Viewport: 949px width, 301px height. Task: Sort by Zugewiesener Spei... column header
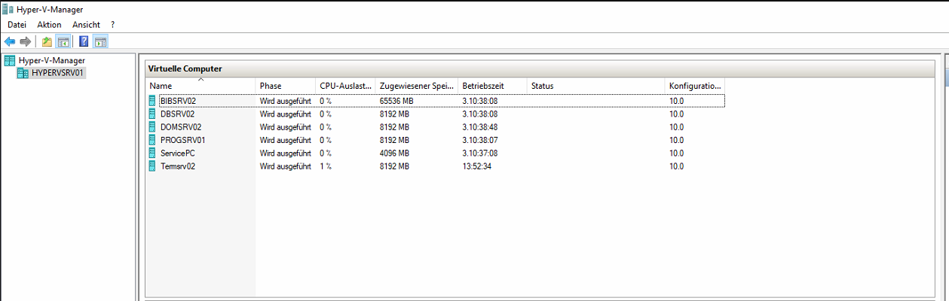tap(417, 86)
